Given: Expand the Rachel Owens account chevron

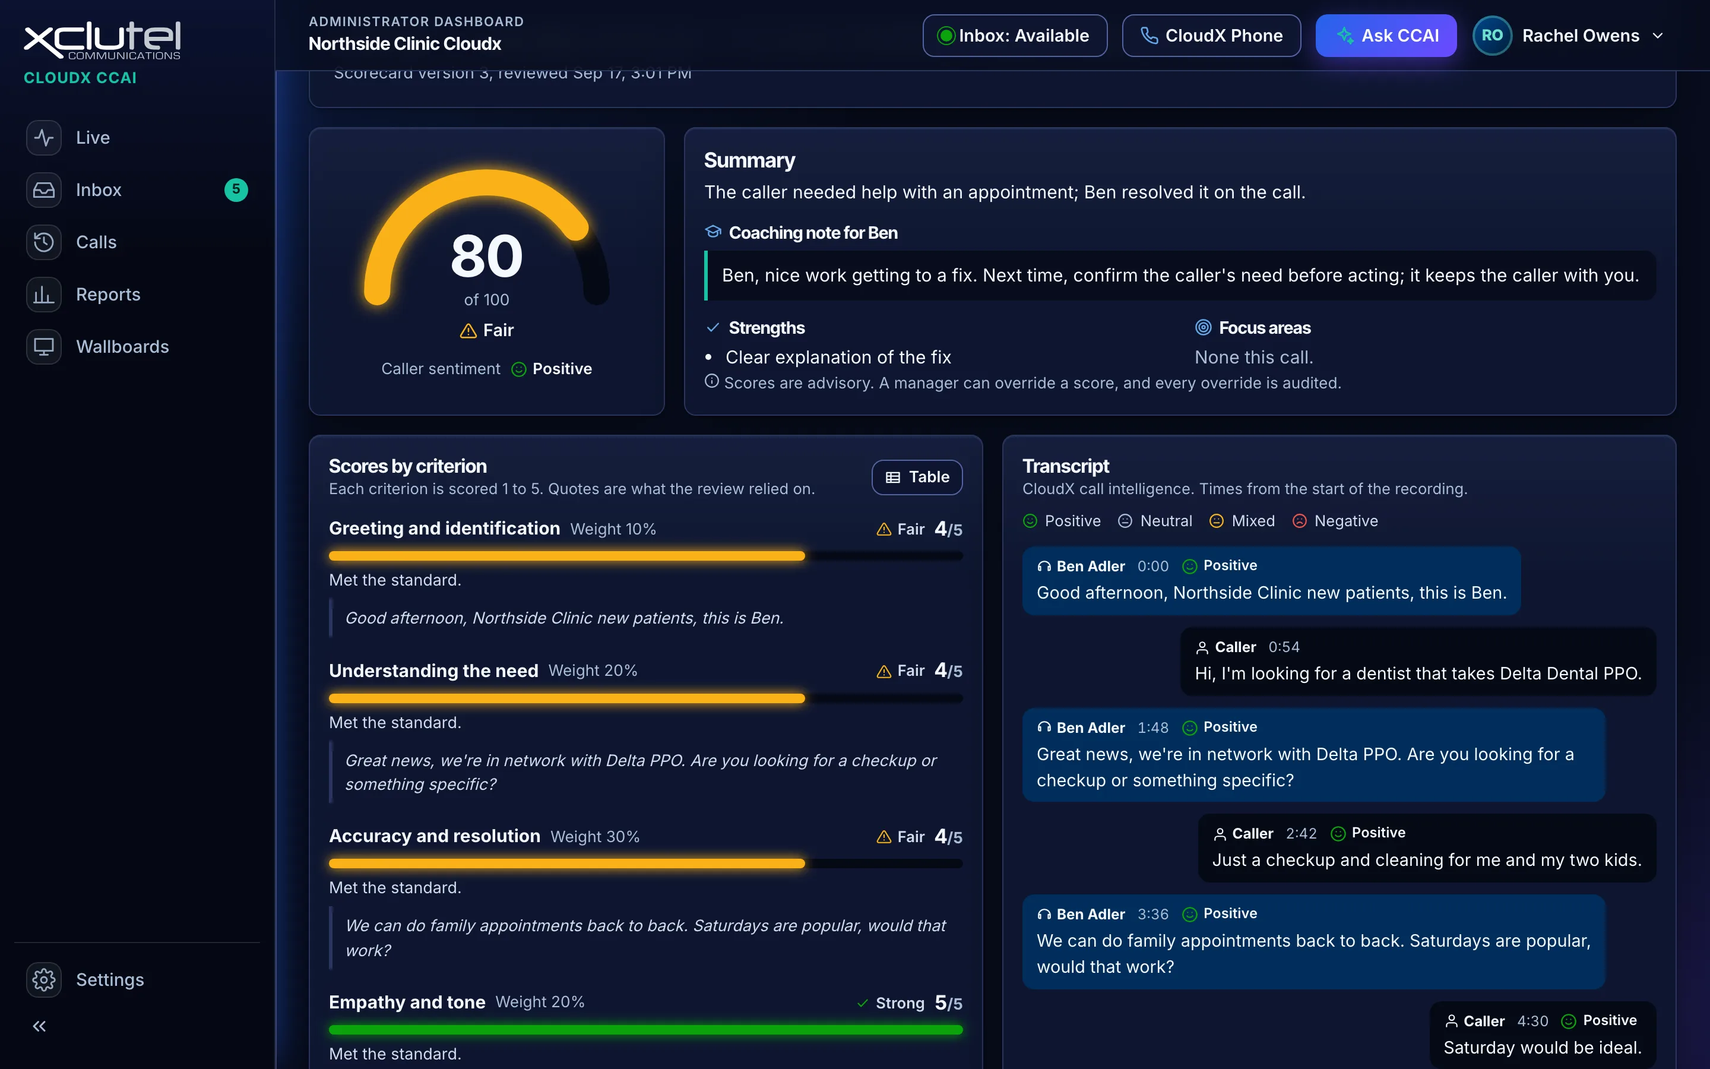Looking at the screenshot, I should click(1658, 36).
